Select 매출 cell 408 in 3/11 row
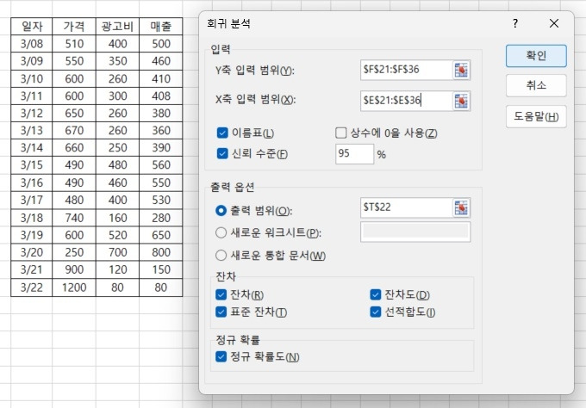The width and height of the screenshot is (586, 408). click(160, 96)
